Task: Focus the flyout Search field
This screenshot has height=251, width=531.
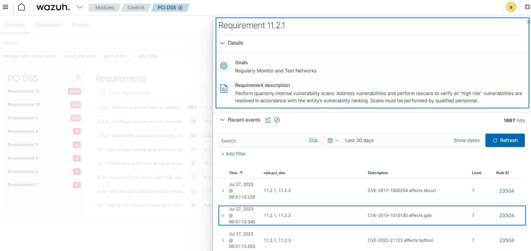Action: 262,141
